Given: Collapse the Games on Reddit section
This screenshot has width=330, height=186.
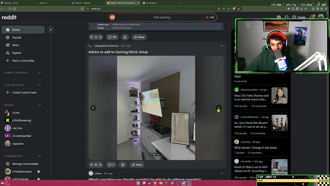Looking at the screenshot, I should [40, 73].
